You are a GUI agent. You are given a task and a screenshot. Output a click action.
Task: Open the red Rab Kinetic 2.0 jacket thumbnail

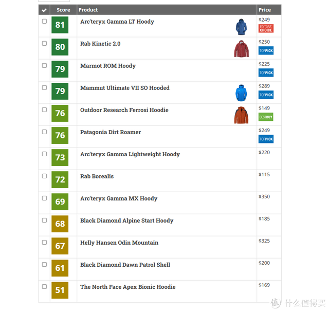pyautogui.click(x=242, y=49)
